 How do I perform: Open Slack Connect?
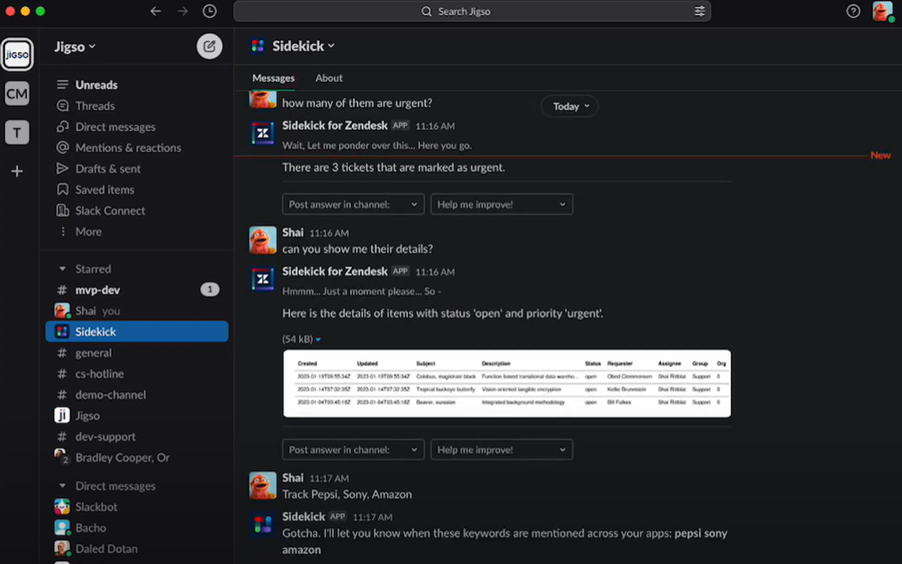pos(109,211)
